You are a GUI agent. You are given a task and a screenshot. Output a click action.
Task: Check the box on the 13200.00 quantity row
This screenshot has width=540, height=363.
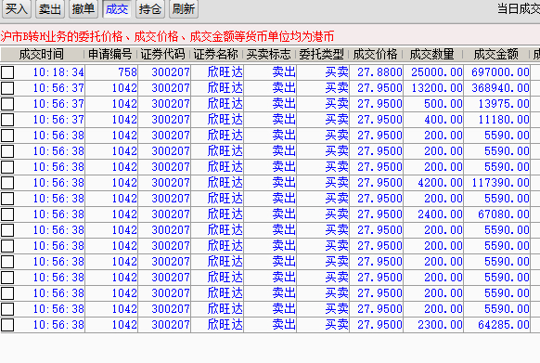point(7,88)
